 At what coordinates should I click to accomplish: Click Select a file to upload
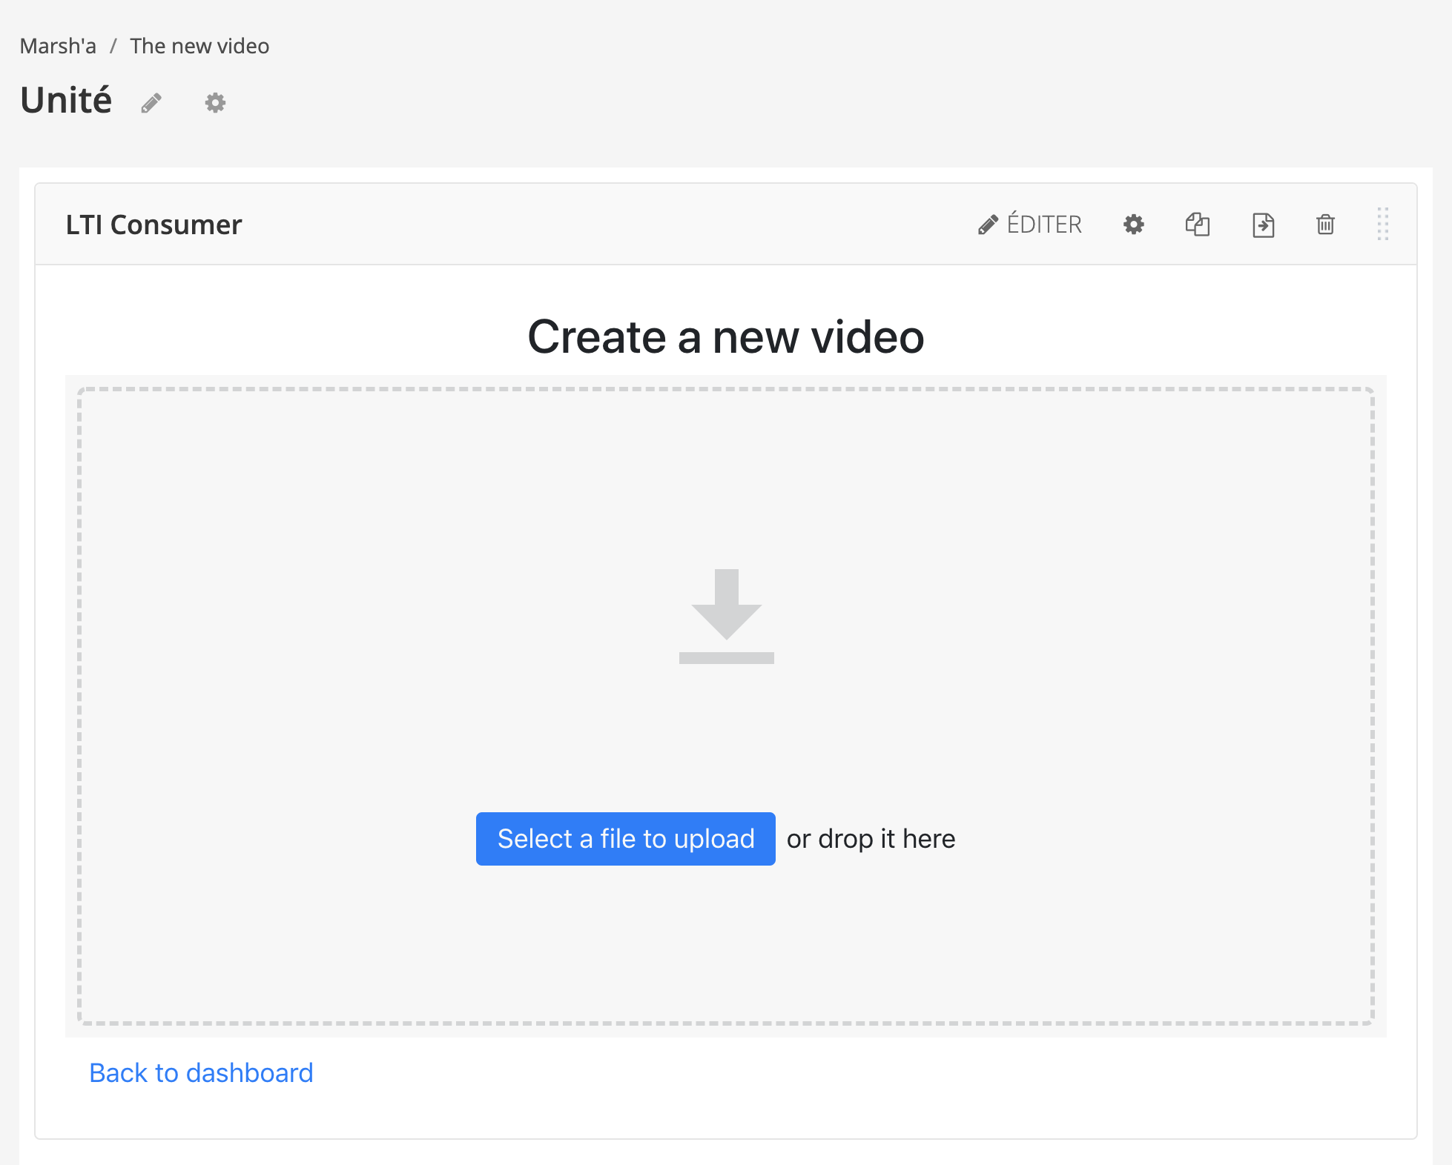tap(625, 838)
